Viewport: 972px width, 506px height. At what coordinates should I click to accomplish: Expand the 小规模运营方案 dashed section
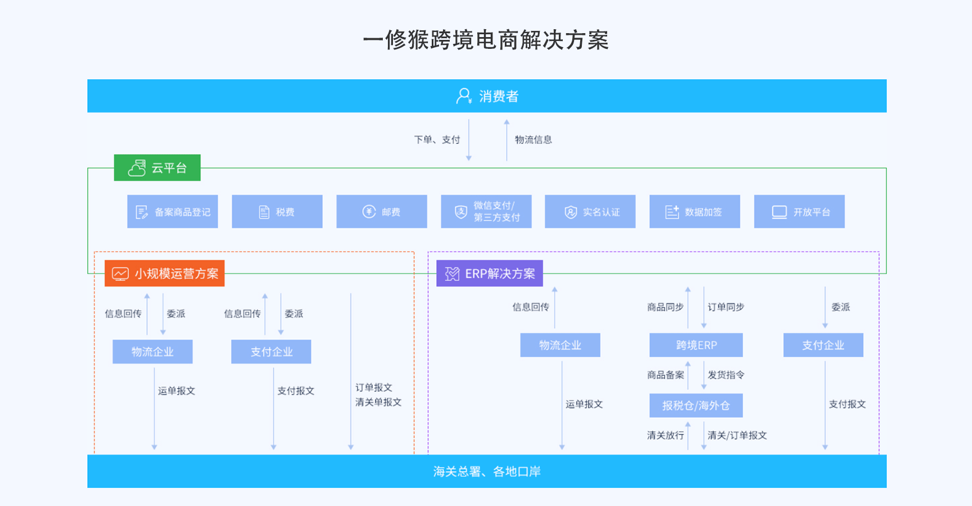coord(253,351)
